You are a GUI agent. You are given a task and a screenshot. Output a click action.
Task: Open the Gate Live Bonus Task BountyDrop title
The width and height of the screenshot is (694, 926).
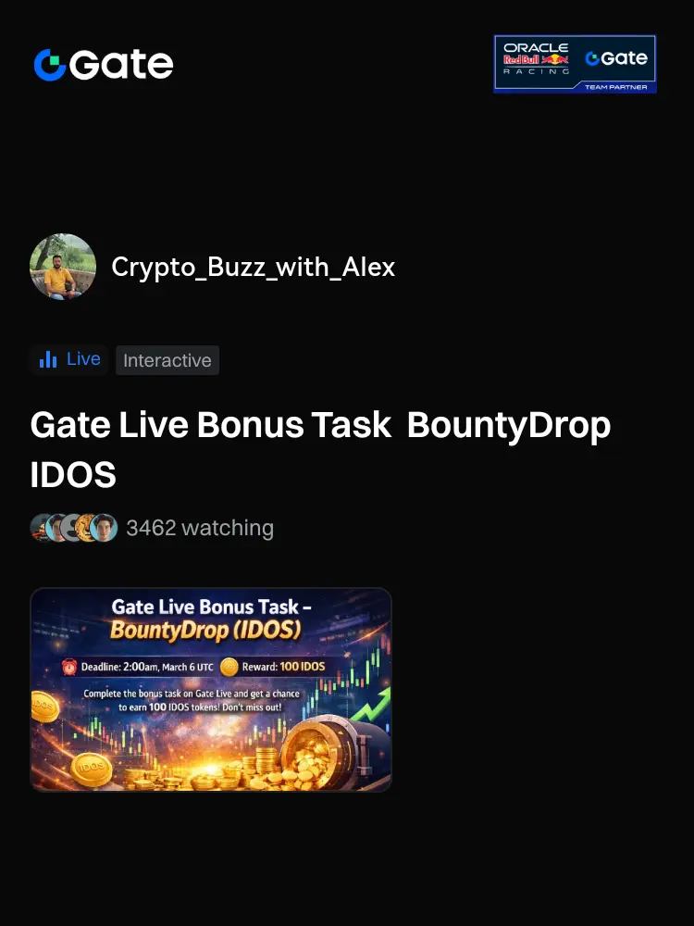tap(320, 449)
